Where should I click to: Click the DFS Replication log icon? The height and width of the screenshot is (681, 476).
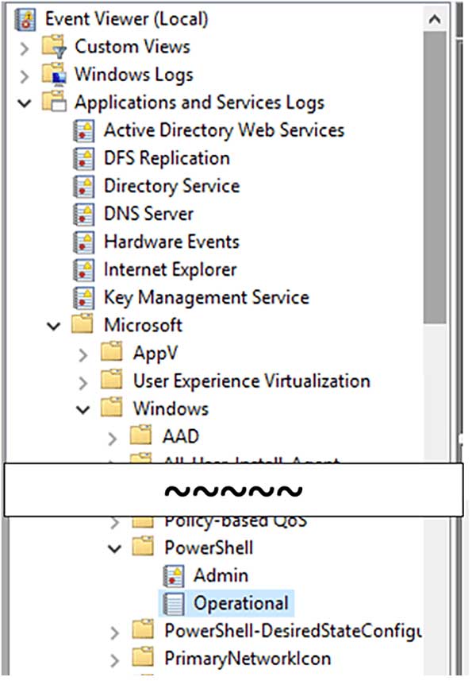tap(83, 158)
